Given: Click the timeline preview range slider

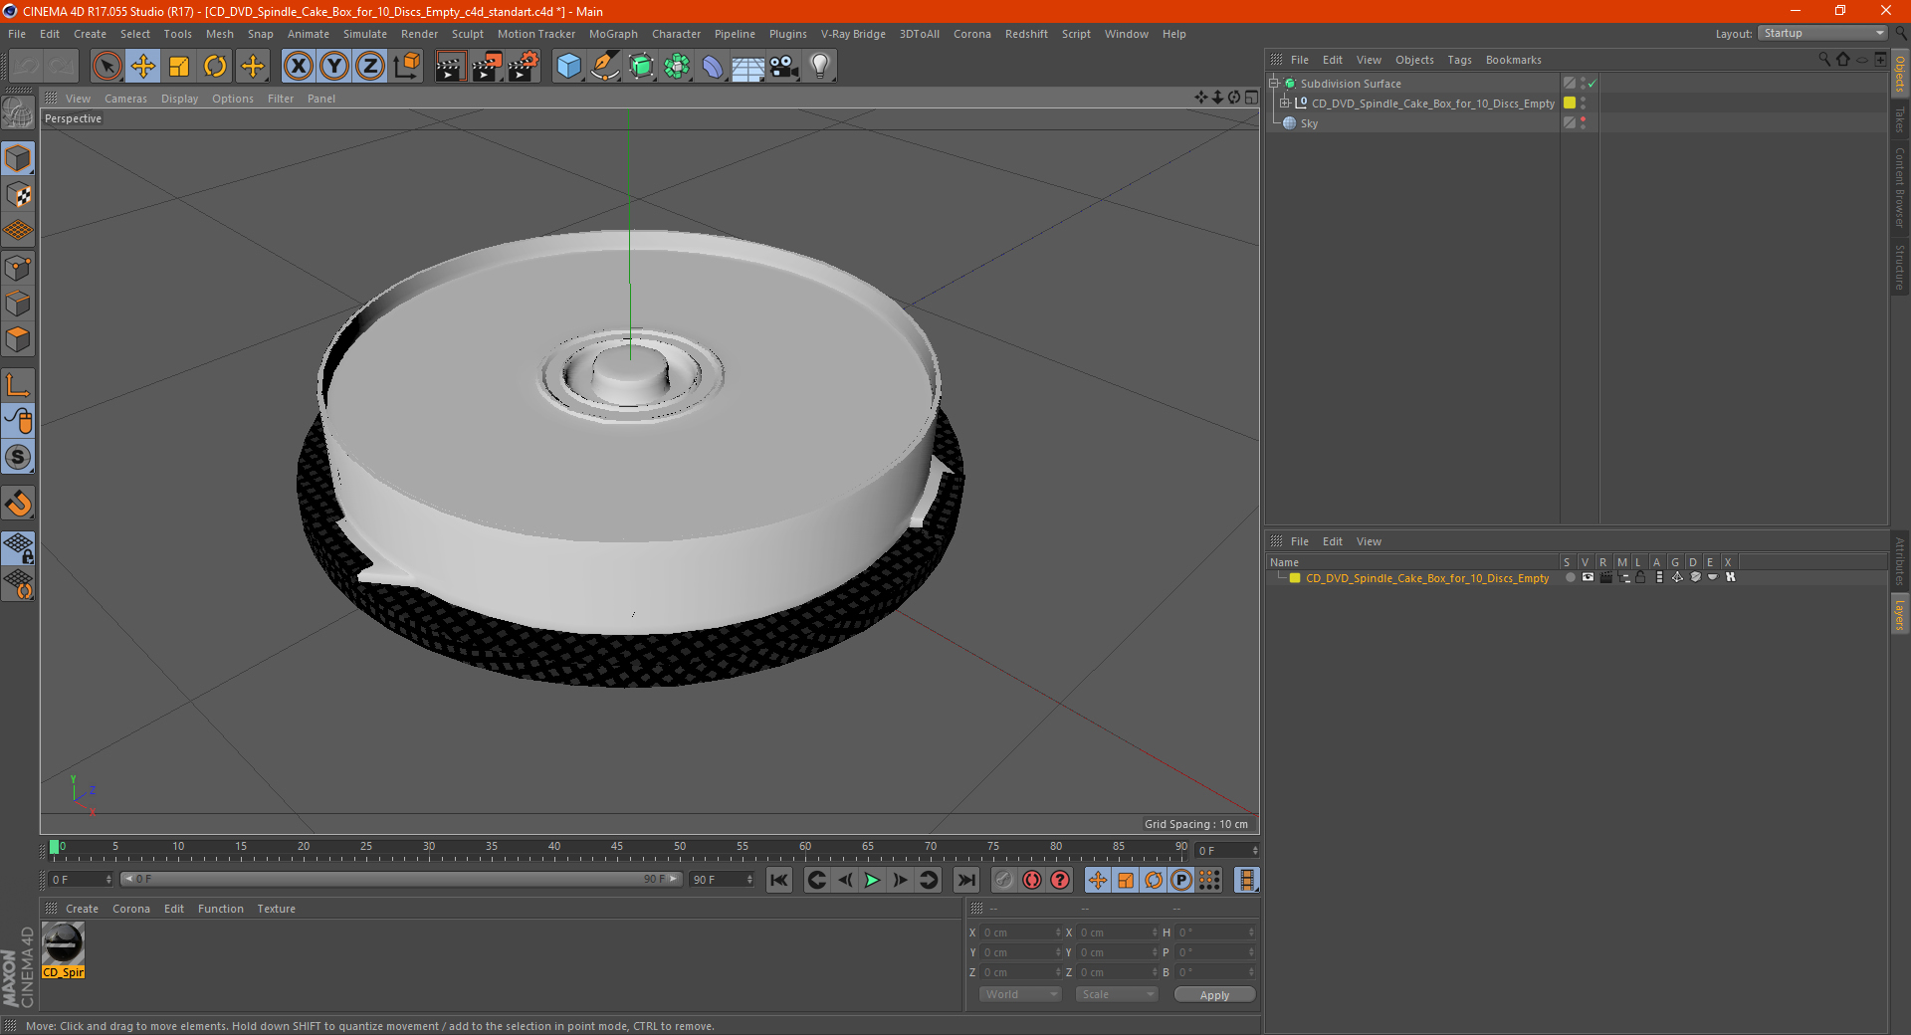Looking at the screenshot, I should tap(401, 880).
